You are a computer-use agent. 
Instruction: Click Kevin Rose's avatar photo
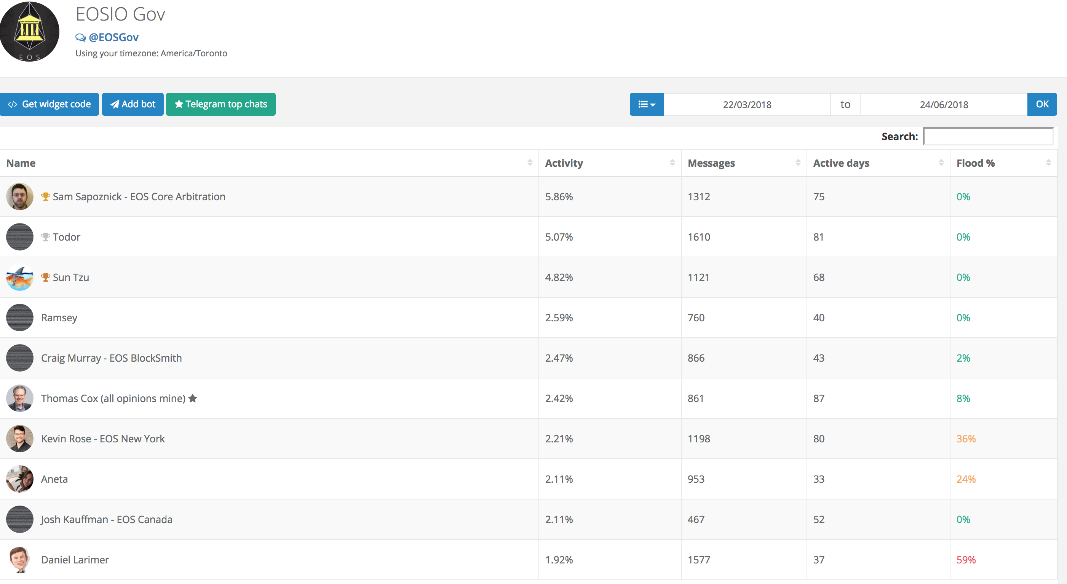coord(19,439)
